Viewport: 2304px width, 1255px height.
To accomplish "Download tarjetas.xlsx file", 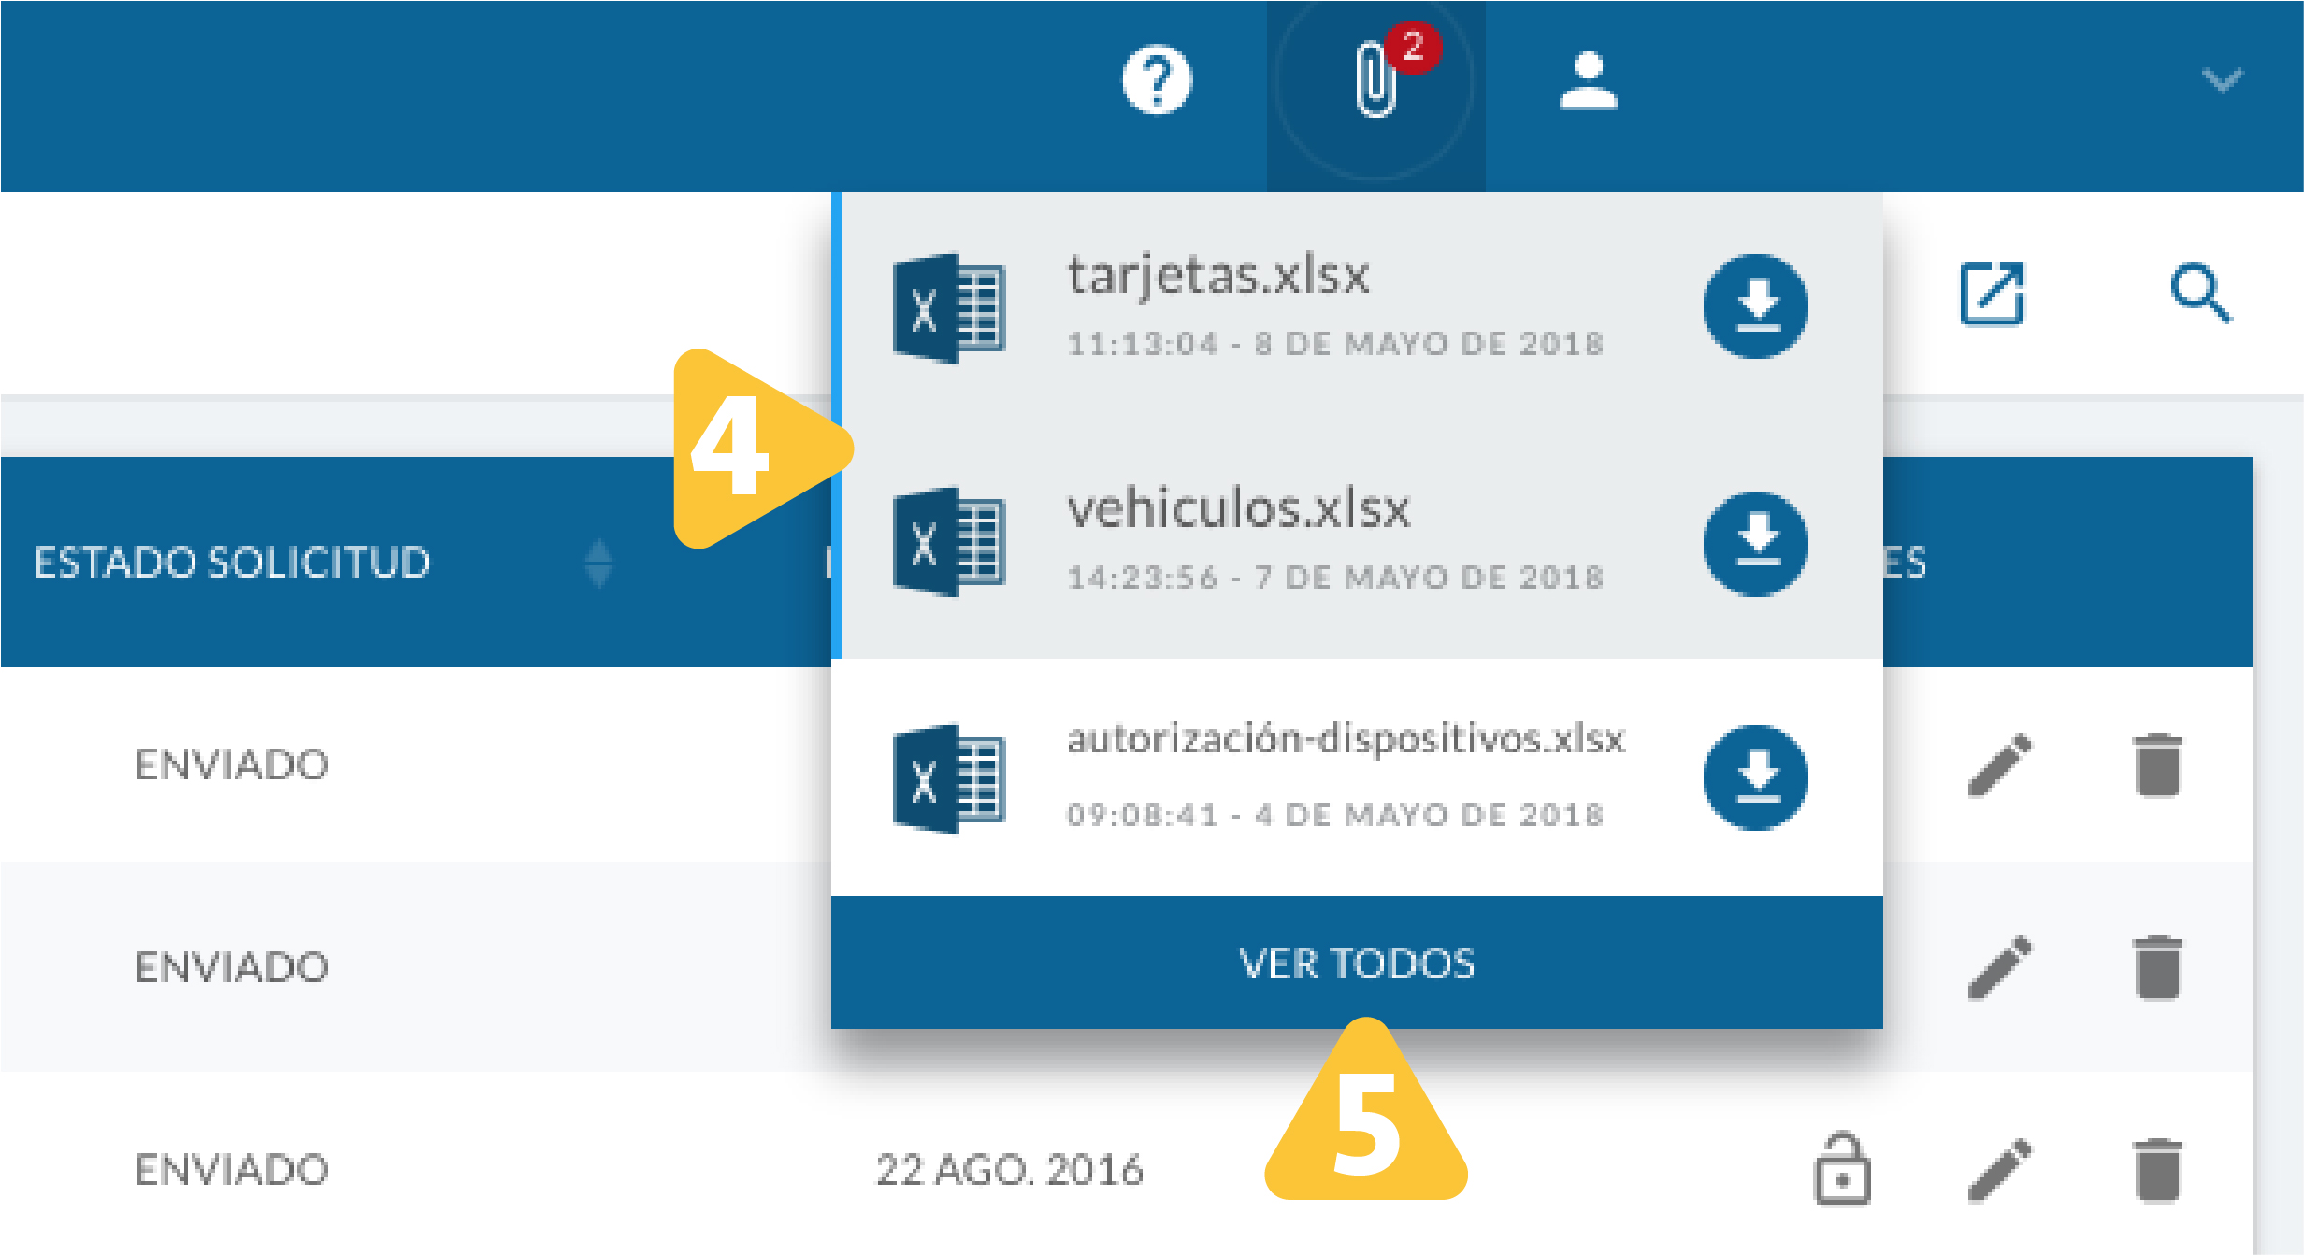I will tap(1755, 306).
